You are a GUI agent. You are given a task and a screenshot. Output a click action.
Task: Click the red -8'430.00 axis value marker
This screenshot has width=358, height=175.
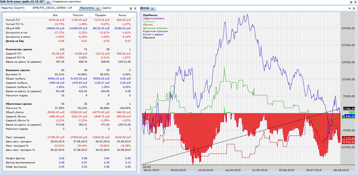point(348,142)
